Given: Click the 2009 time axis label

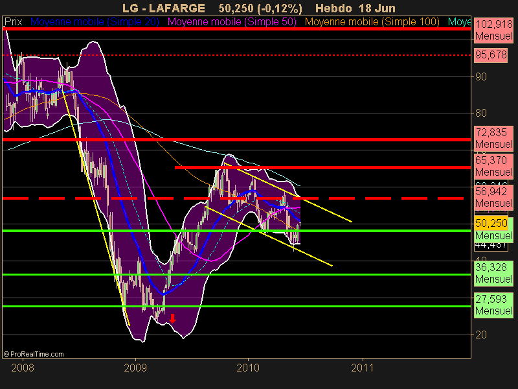Looking at the screenshot, I should [135, 368].
